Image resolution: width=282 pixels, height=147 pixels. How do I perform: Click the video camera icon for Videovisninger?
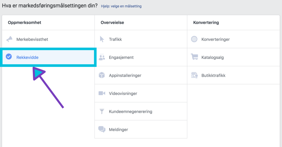click(102, 93)
